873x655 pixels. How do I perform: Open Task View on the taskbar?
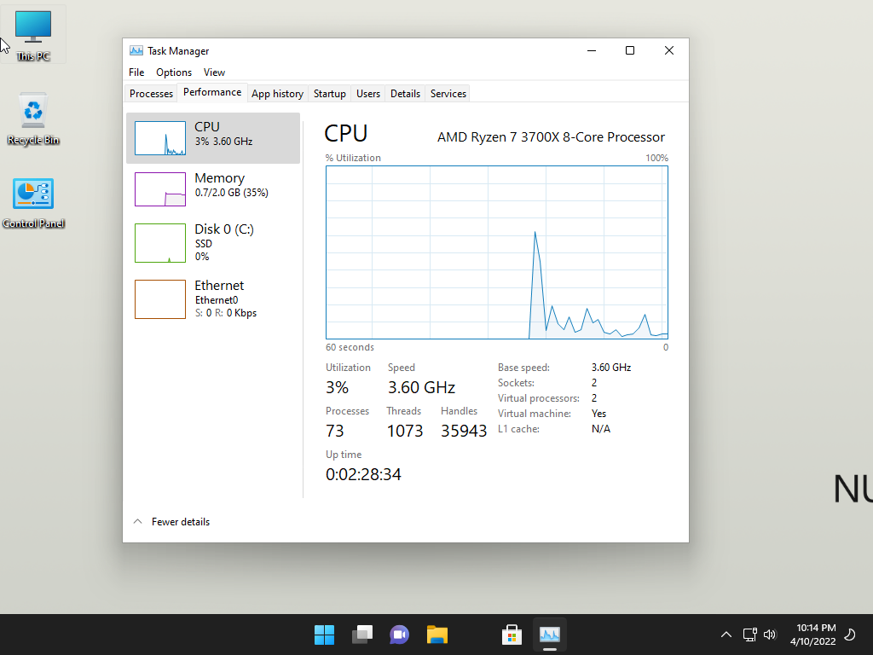pyautogui.click(x=361, y=635)
